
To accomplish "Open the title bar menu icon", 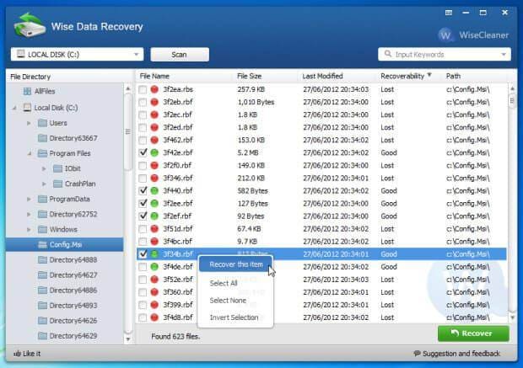I will 449,13.
